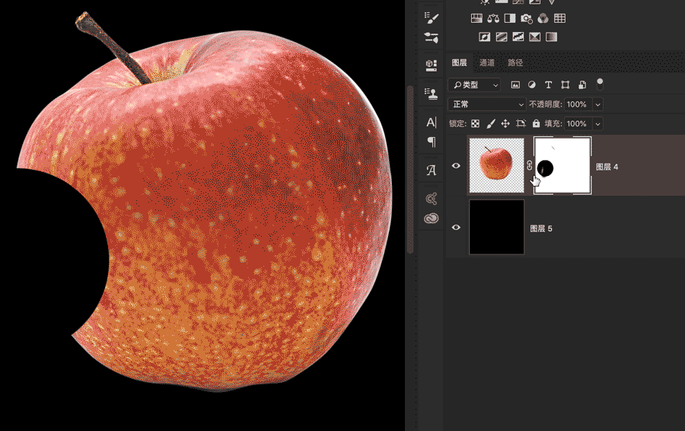Add a Gradient Map adjustment layer

tap(551, 37)
